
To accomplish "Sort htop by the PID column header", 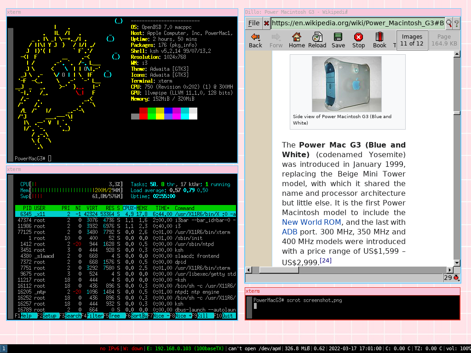I will click(x=27, y=208).
